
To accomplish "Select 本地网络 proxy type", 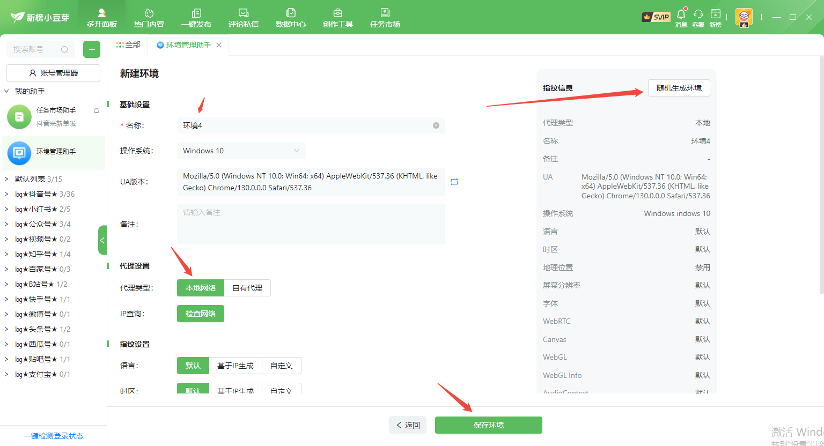I will [201, 288].
